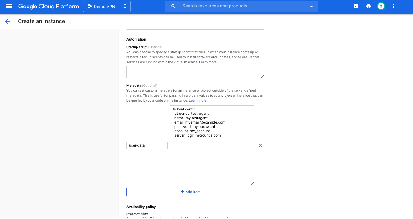
Task: Open the account avatar circle
Action: coord(381,6)
